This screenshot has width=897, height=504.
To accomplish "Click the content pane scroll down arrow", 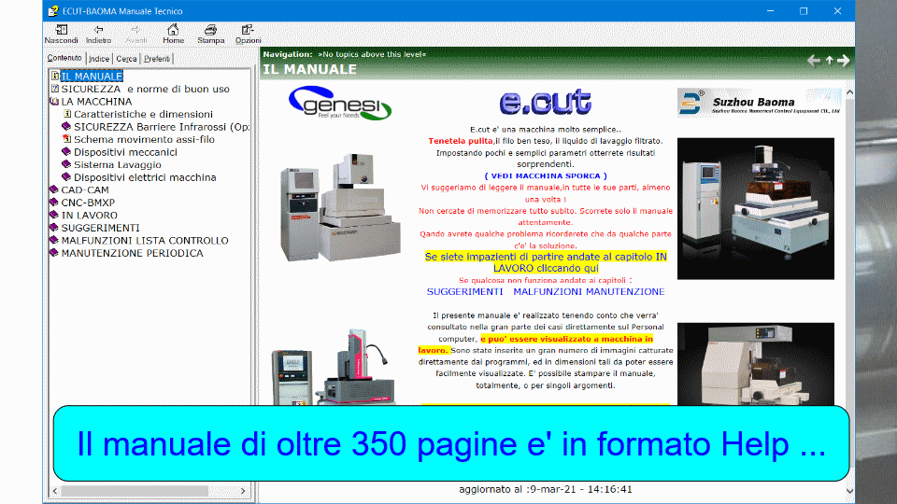I will click(849, 490).
